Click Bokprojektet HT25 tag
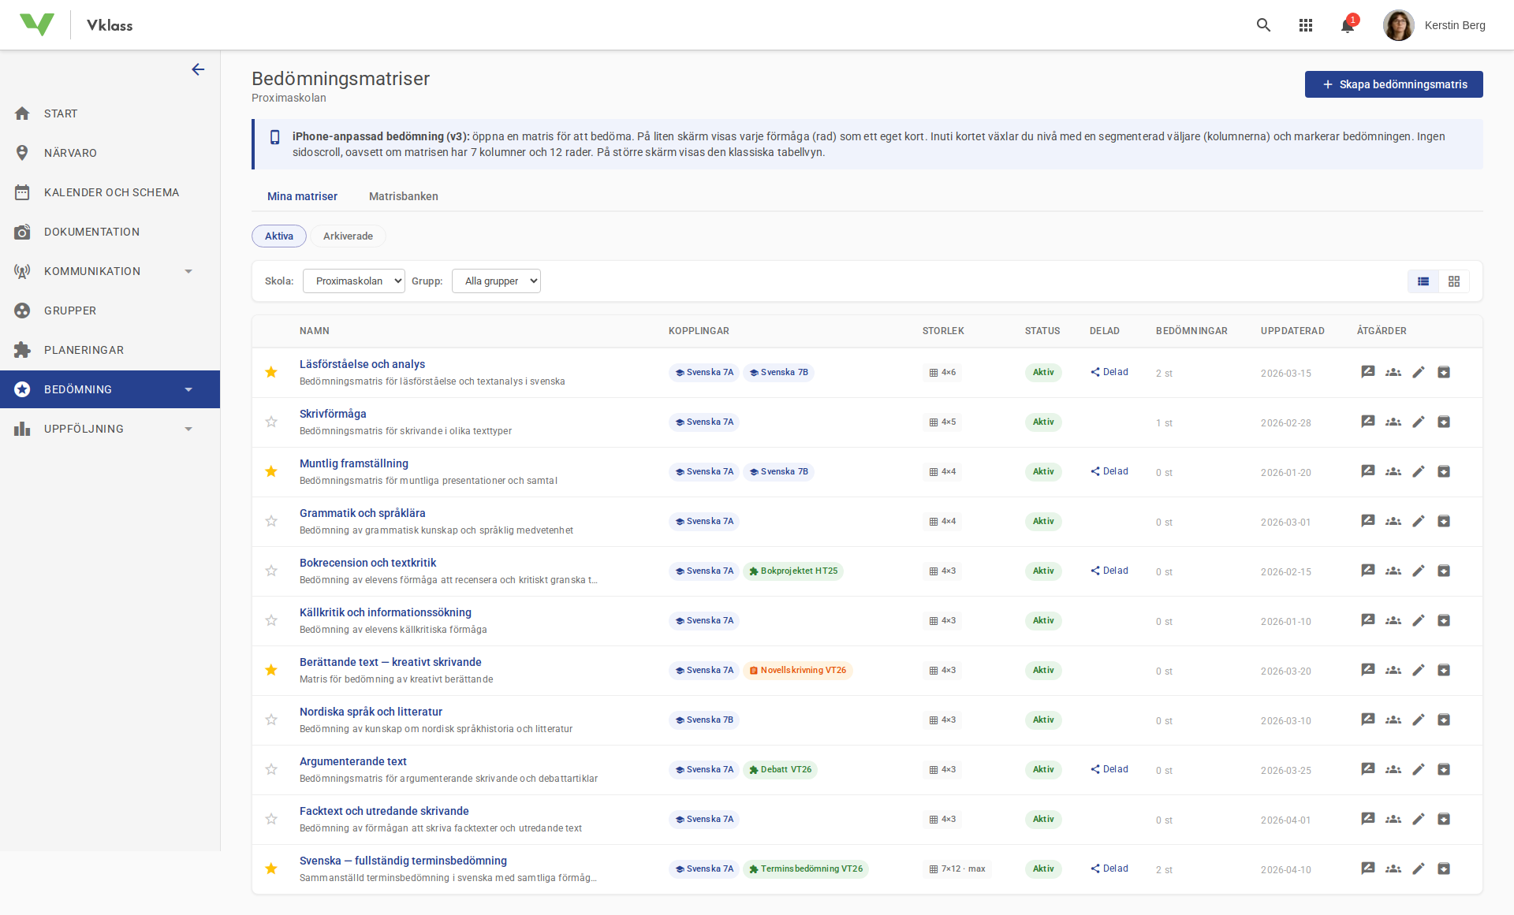The image size is (1514, 915). tap(793, 571)
